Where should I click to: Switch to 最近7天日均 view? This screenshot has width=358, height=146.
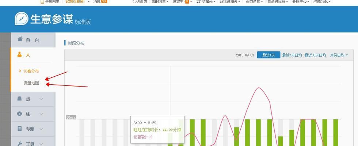tap(292, 55)
